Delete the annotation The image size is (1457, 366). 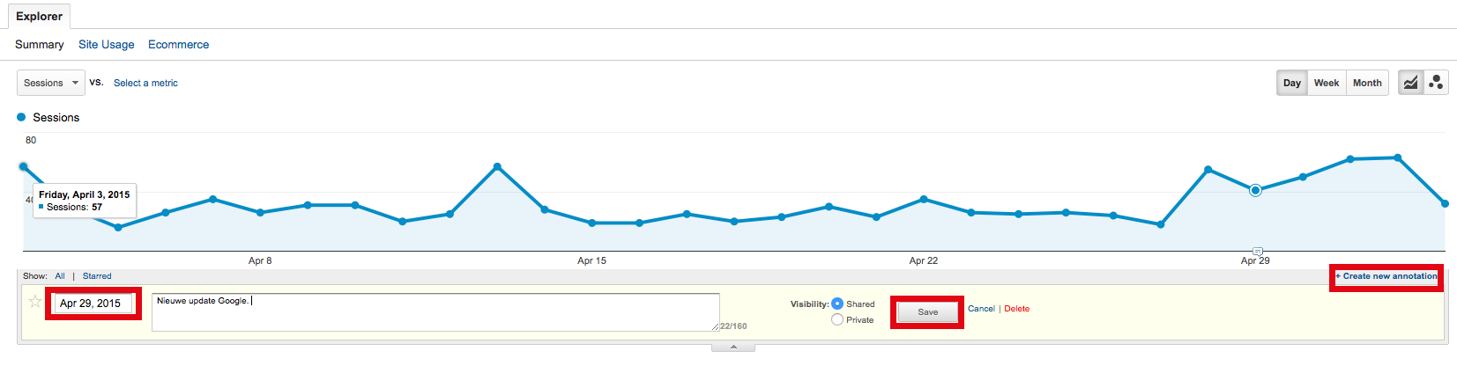tap(1016, 309)
